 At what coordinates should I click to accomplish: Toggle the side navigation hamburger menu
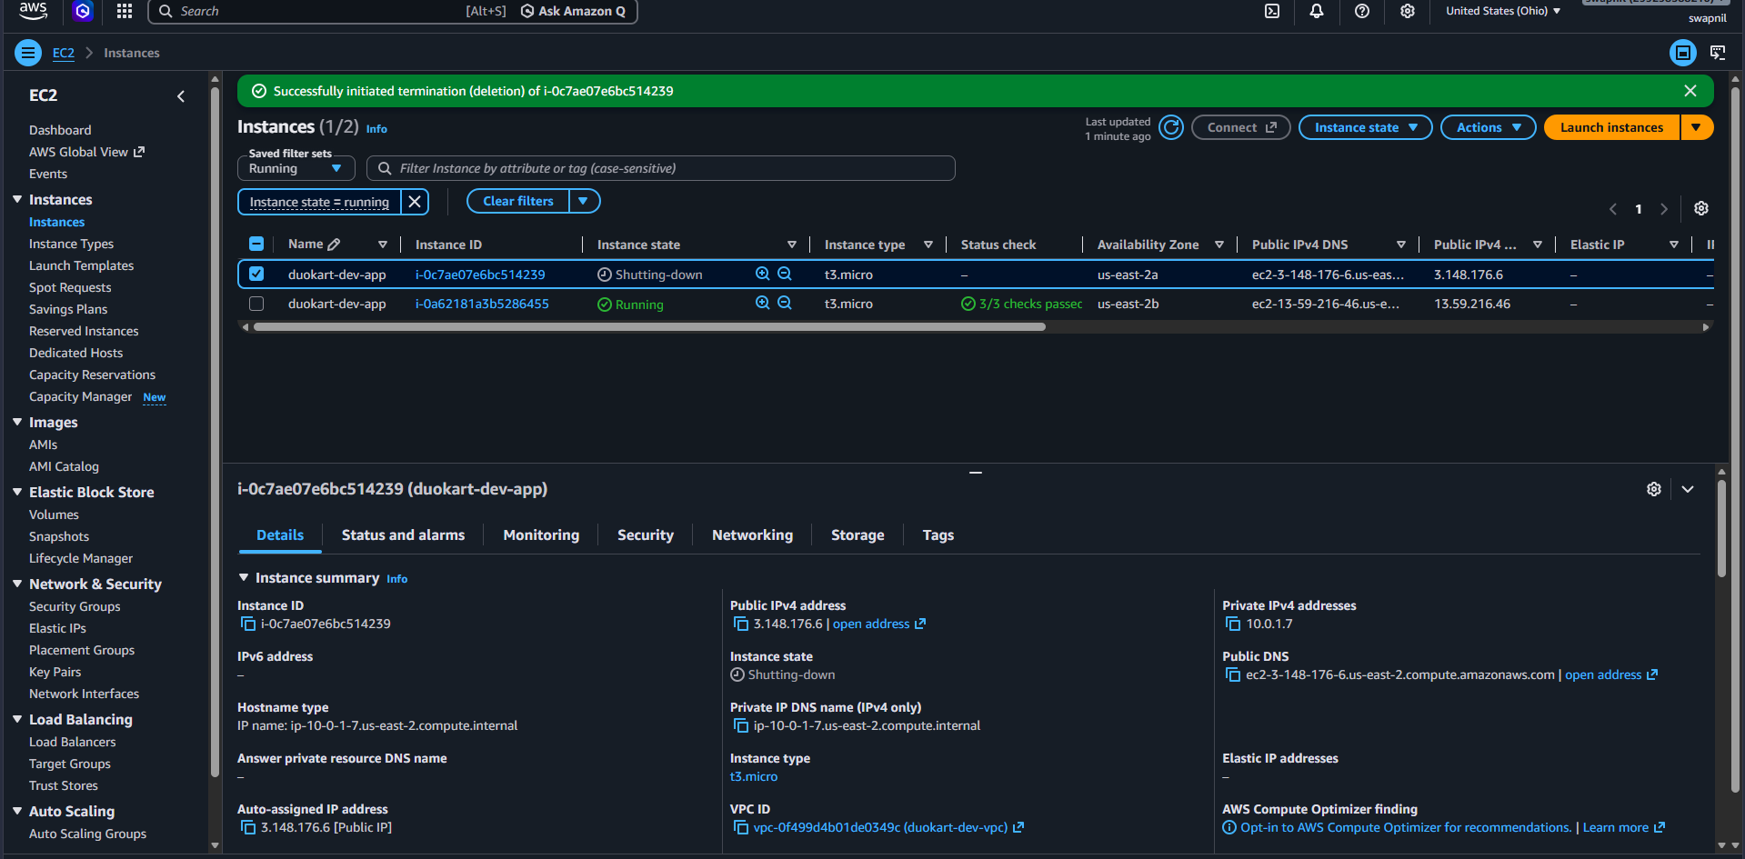click(28, 53)
